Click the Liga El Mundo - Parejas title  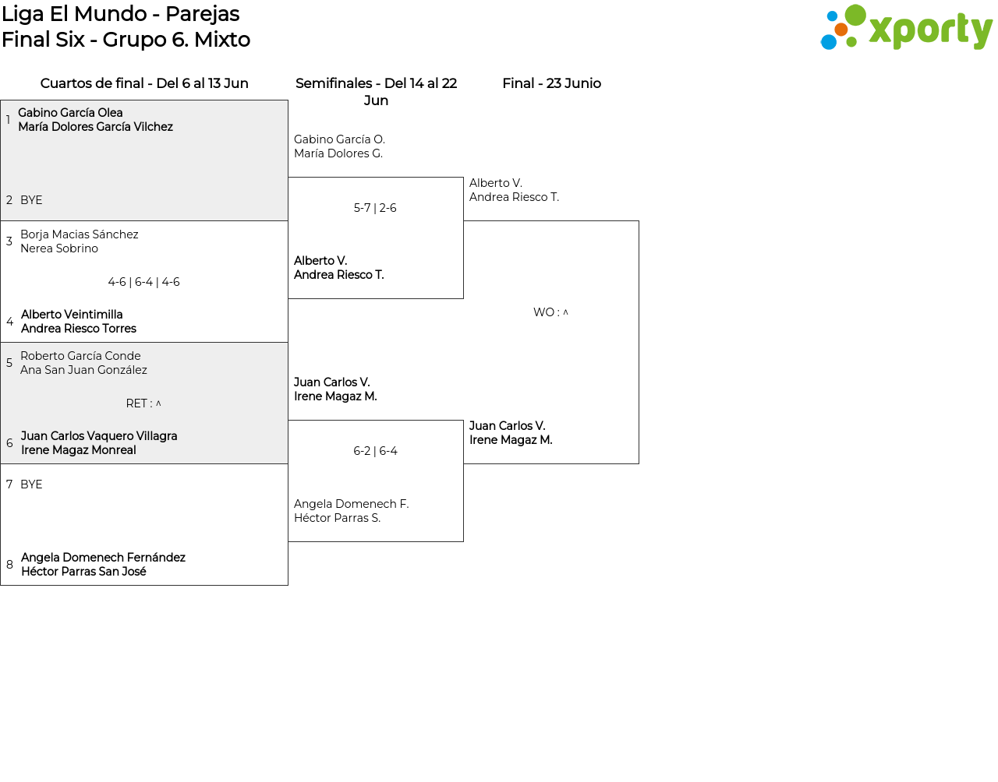click(120, 14)
